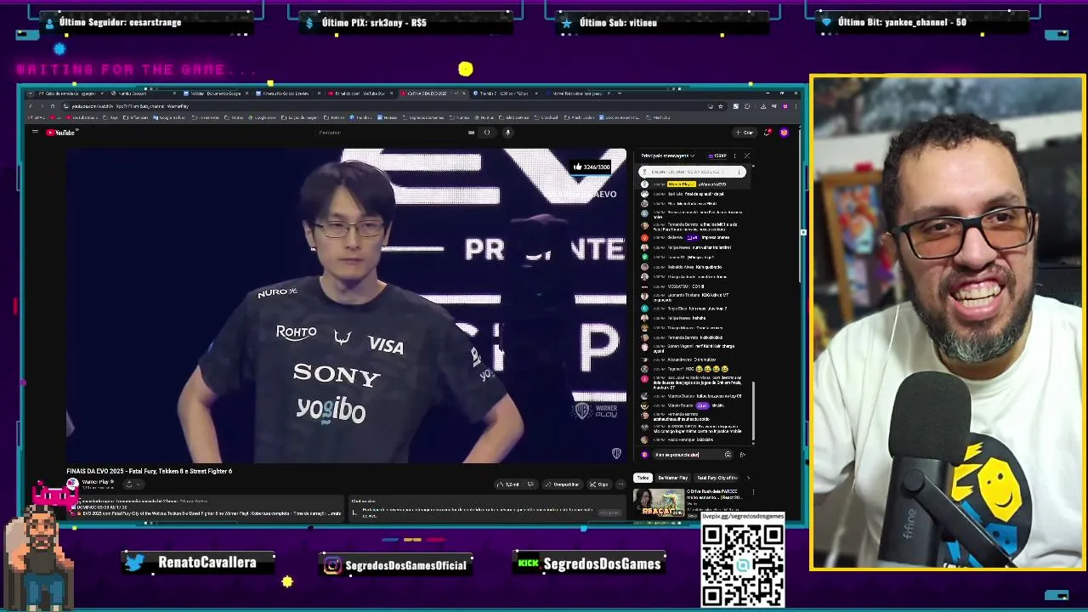Open the 'Principais mensagens' chat dropdown
1088x612 pixels.
click(668, 156)
